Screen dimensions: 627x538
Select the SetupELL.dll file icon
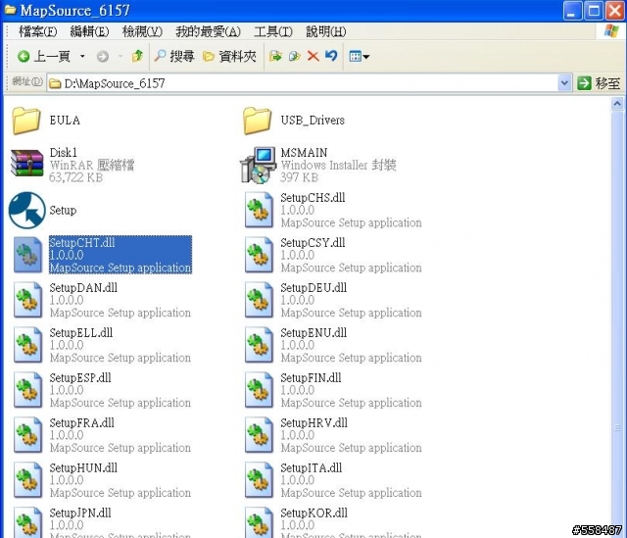(27, 345)
